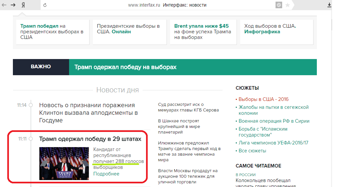Viewport: 337px width, 187px height.
Task: Open 'Все сюжеты' link
Action: tap(252, 151)
